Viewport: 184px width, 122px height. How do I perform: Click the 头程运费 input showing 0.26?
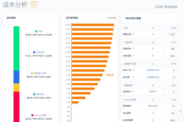click(x=169, y=56)
